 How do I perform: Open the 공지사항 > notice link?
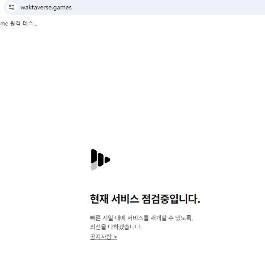pos(103,237)
